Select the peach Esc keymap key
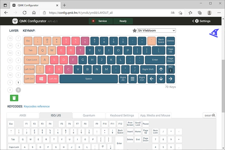This screenshot has width=225, height=150. click(28, 41)
